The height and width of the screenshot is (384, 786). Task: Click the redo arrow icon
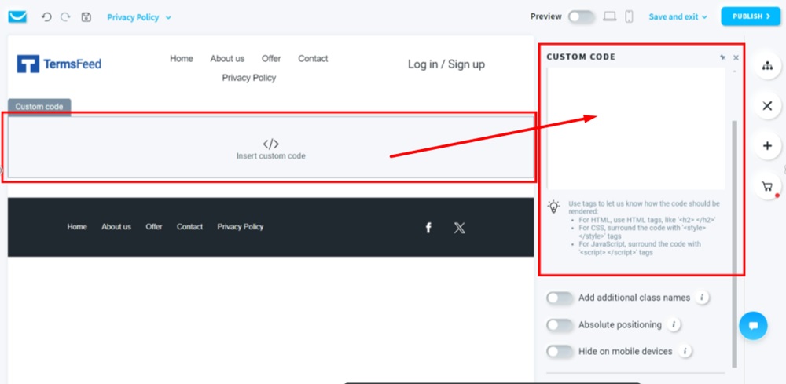[x=65, y=17]
